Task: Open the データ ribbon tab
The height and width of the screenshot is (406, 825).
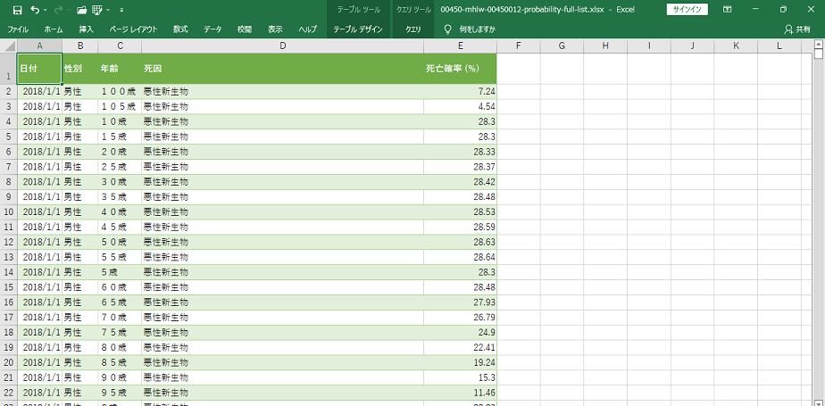Action: coord(212,29)
